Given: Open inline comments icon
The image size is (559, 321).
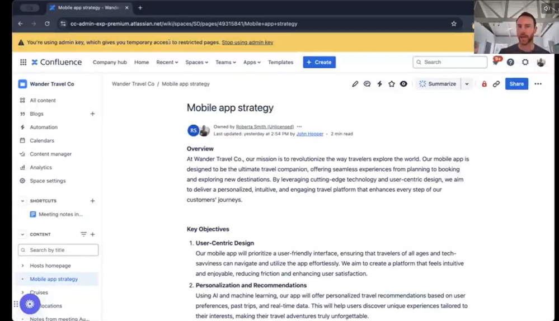Looking at the screenshot, I should [367, 84].
